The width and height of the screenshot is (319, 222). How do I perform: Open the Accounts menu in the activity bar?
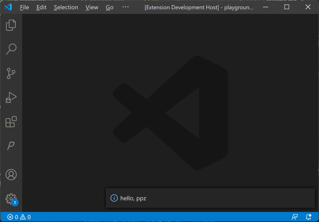click(11, 175)
